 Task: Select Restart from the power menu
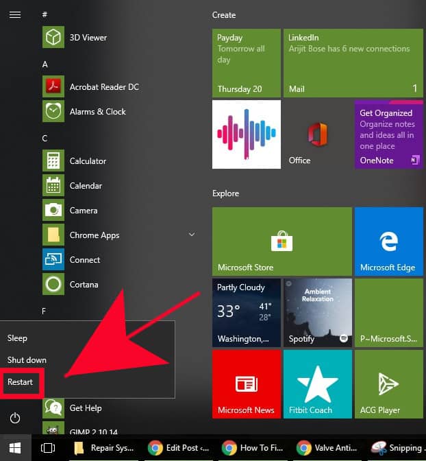point(20,382)
